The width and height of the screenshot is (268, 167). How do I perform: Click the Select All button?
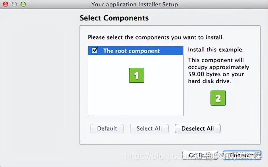pyautogui.click(x=149, y=128)
